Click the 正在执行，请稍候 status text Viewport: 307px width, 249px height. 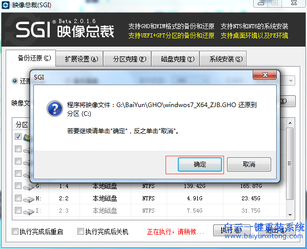tap(175, 232)
